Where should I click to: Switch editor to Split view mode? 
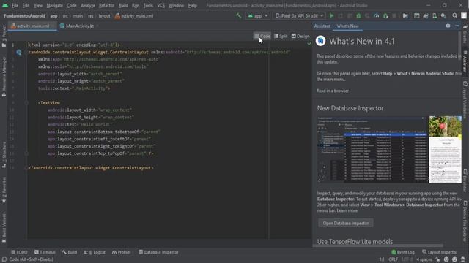coord(281,36)
